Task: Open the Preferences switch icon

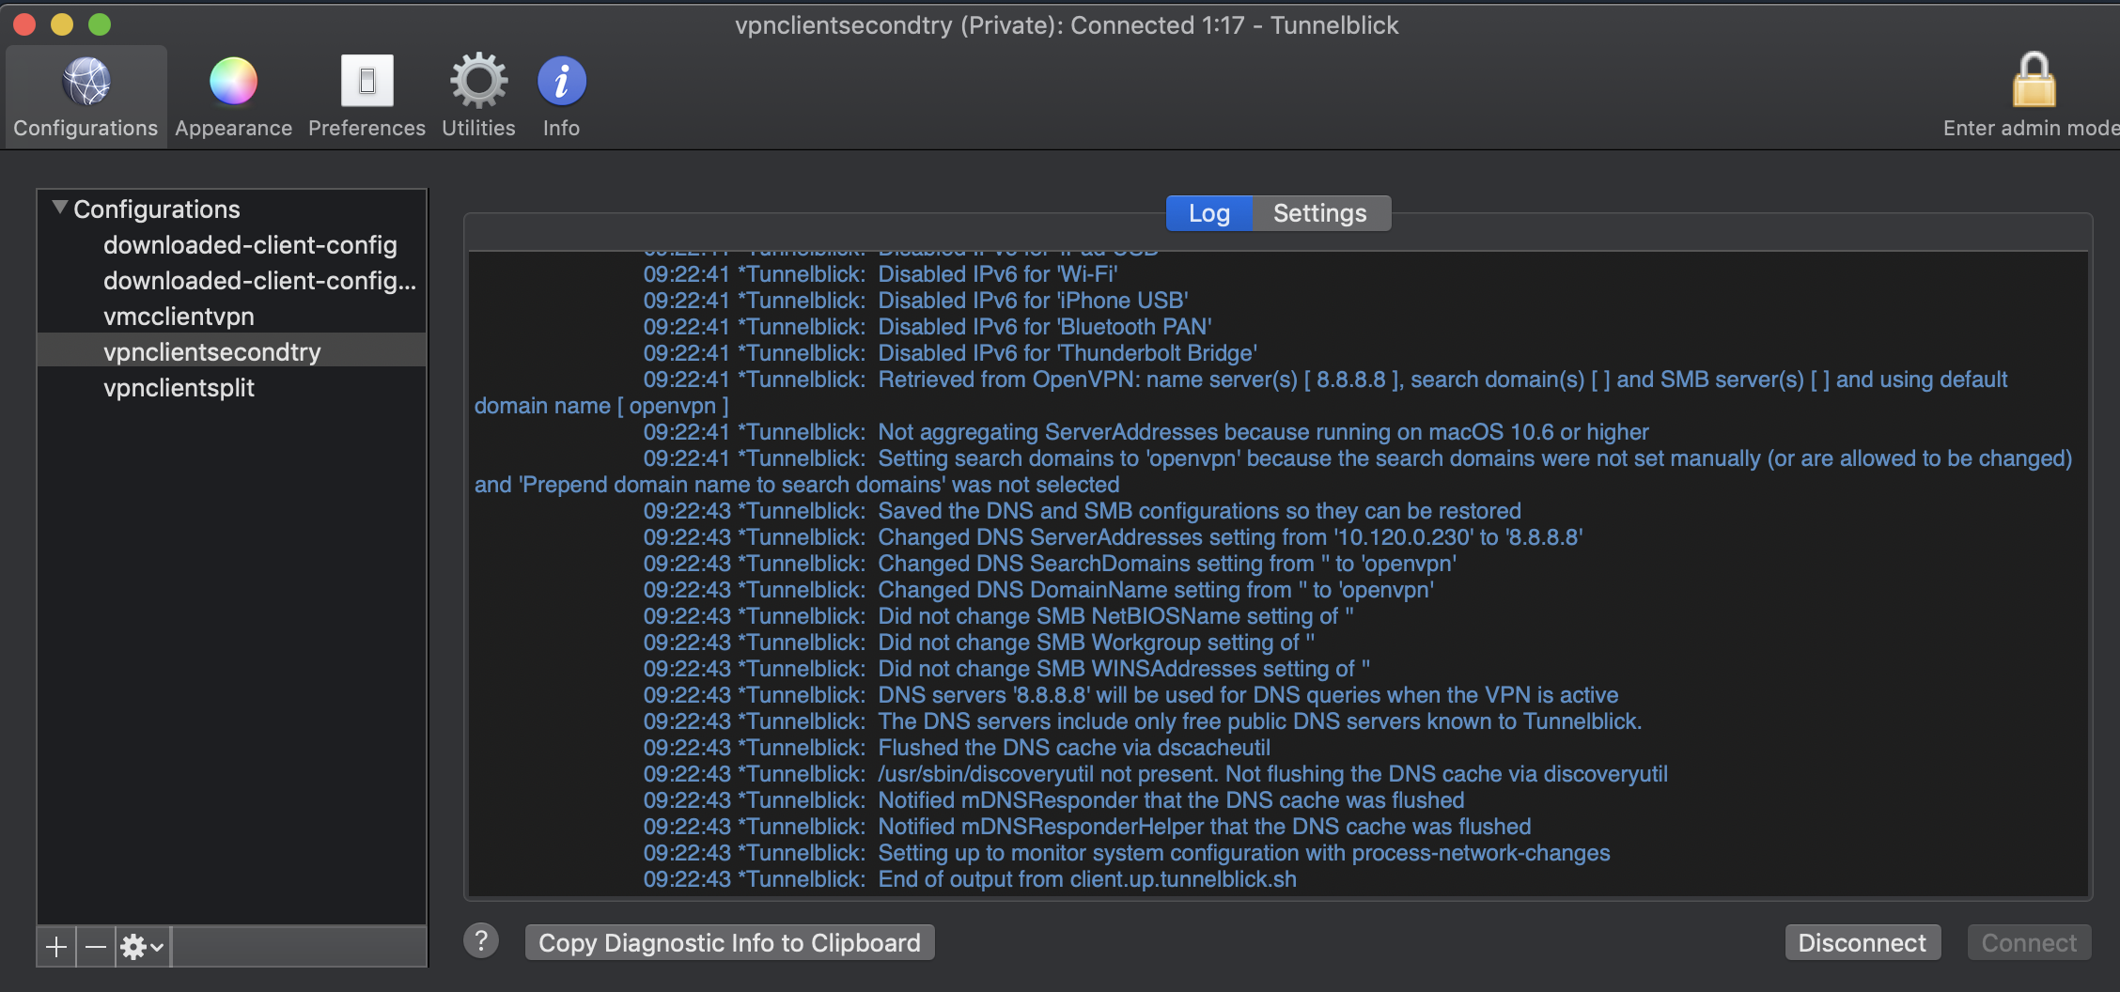Action: tap(366, 83)
